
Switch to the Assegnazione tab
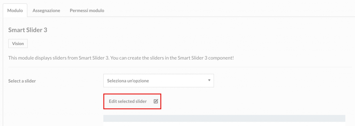[46, 10]
